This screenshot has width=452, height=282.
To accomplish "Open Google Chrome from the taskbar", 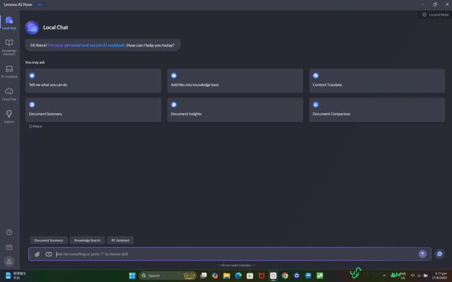I will [285, 276].
